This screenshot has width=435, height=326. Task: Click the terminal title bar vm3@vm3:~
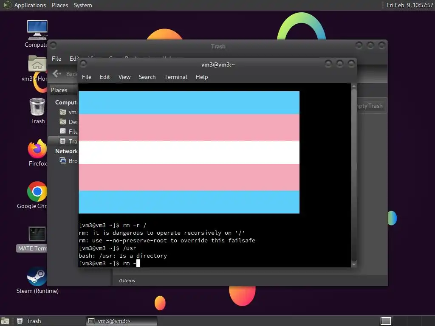tap(218, 65)
